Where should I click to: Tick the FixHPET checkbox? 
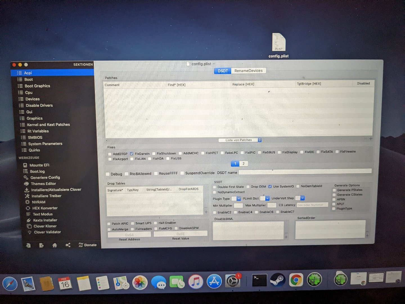[x=202, y=153]
